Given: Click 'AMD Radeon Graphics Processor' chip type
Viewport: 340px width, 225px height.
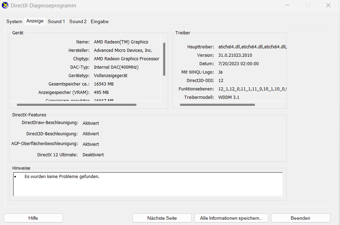Looking at the screenshot, I should [x=127, y=59].
